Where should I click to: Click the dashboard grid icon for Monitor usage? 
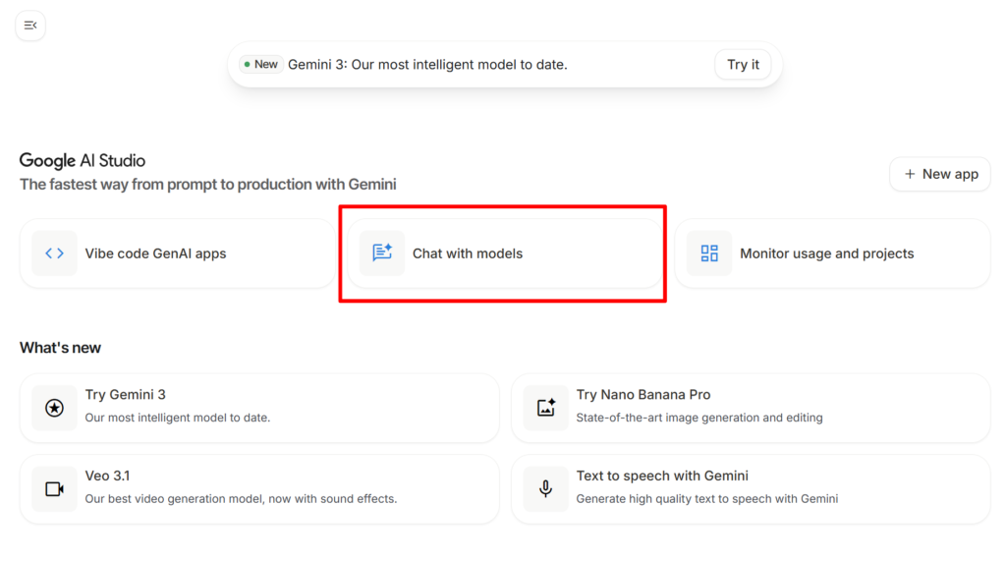pyautogui.click(x=709, y=253)
